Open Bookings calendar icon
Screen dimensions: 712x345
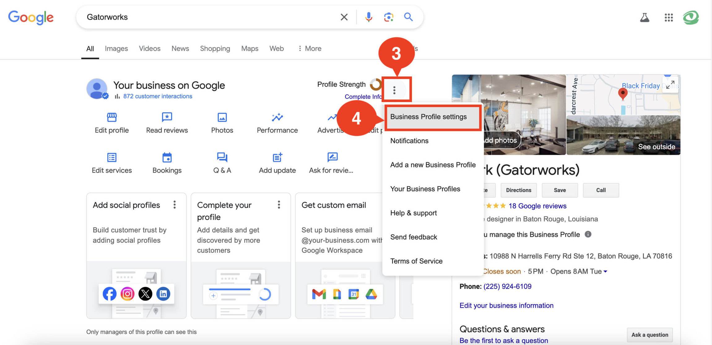167,157
